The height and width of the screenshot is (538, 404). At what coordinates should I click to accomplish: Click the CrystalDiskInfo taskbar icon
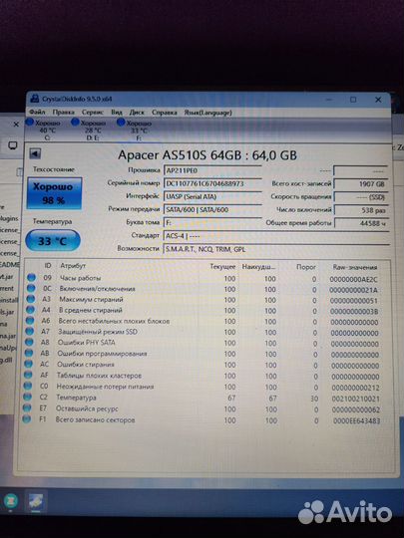[36, 501]
